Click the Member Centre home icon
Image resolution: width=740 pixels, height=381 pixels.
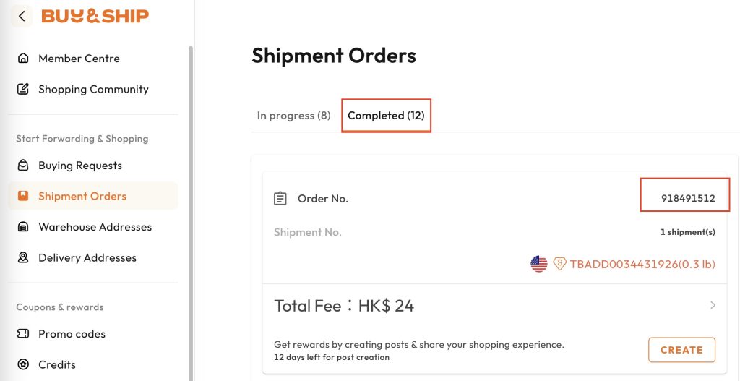(23, 59)
